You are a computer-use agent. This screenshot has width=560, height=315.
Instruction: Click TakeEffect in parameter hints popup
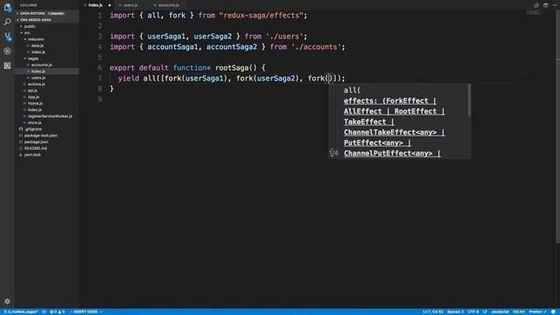click(x=365, y=122)
